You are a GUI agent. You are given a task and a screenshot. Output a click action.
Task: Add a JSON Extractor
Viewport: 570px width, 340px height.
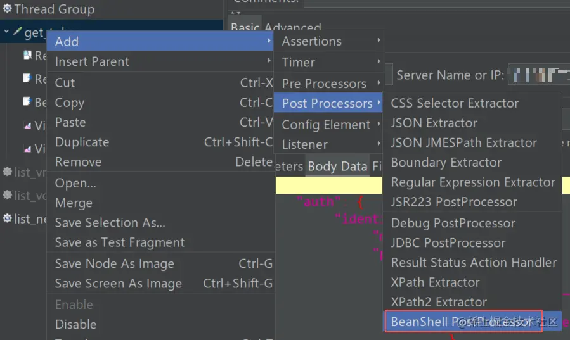tap(472, 123)
